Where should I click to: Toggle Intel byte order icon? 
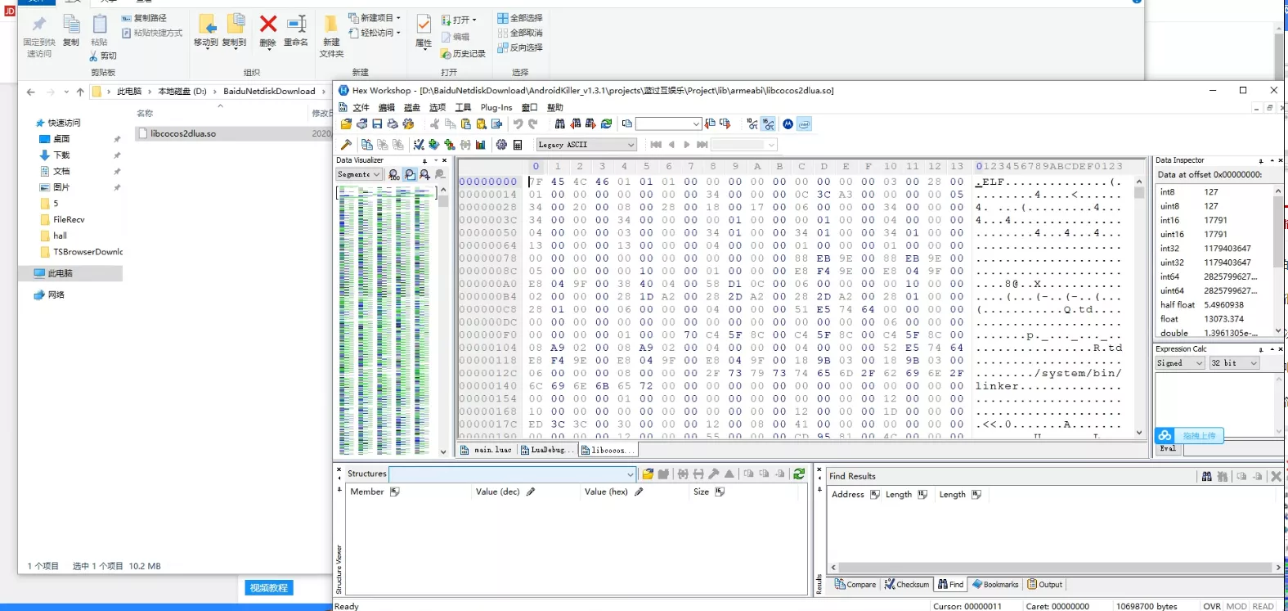pos(804,124)
